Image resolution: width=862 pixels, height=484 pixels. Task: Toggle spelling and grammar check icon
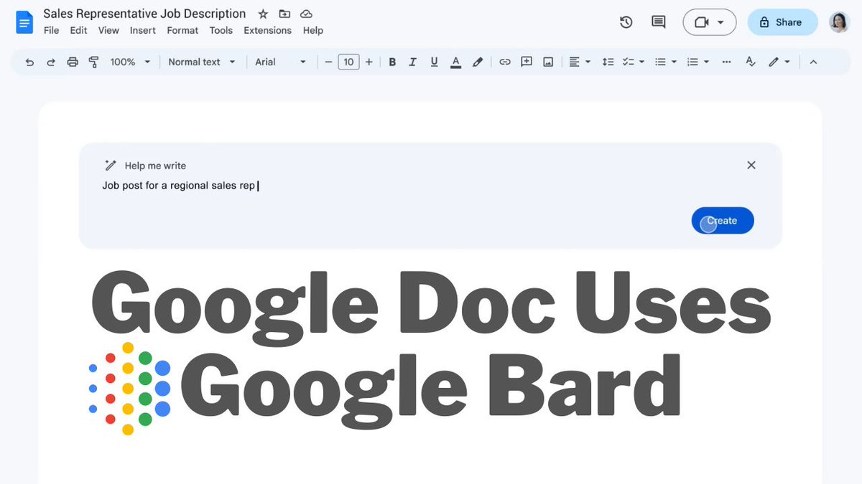point(751,62)
